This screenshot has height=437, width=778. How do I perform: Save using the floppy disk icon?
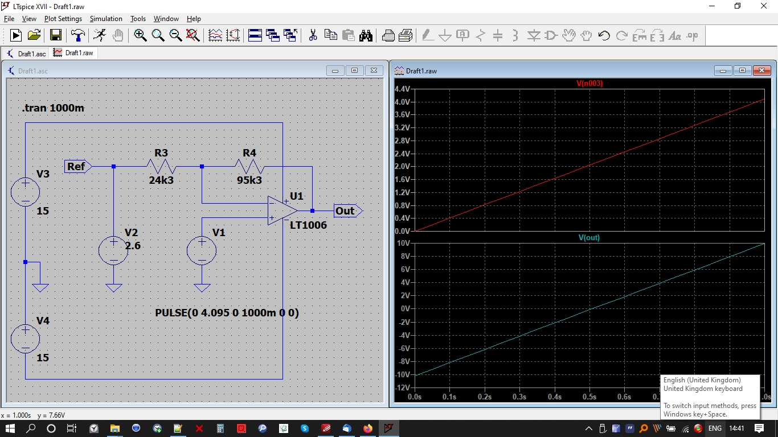(x=56, y=35)
